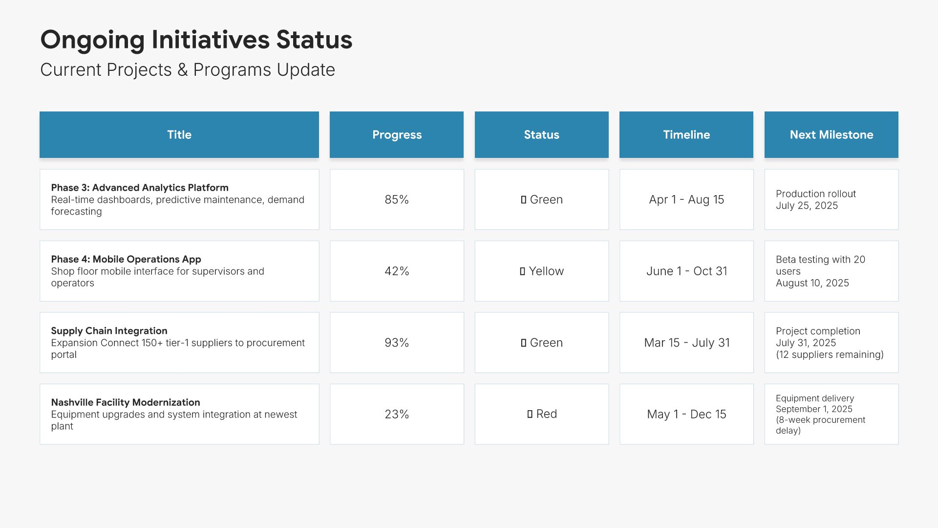Image resolution: width=938 pixels, height=528 pixels.
Task: Click the 85% progress value
Action: point(396,199)
